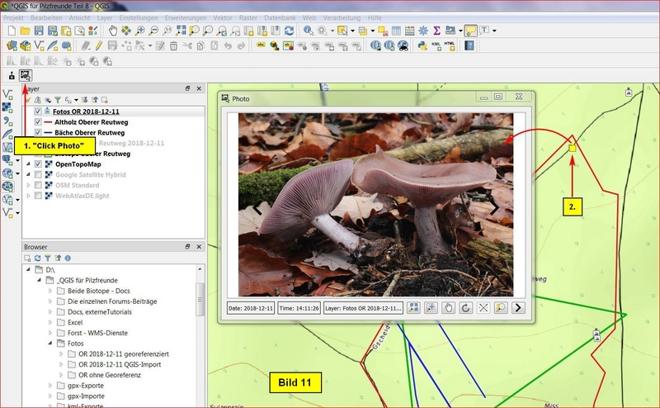
Task: Toggle the Altholz Oberer Reutweg layer checkbox
Action: pyautogui.click(x=38, y=121)
